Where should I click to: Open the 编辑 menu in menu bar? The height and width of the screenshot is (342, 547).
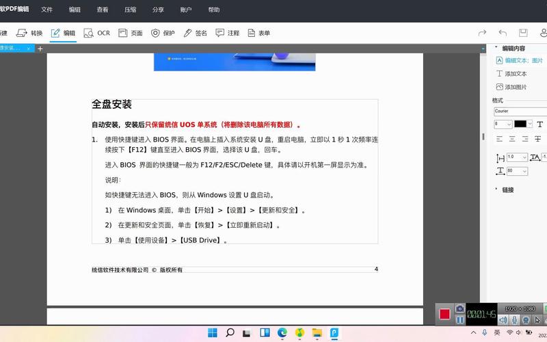click(x=75, y=10)
